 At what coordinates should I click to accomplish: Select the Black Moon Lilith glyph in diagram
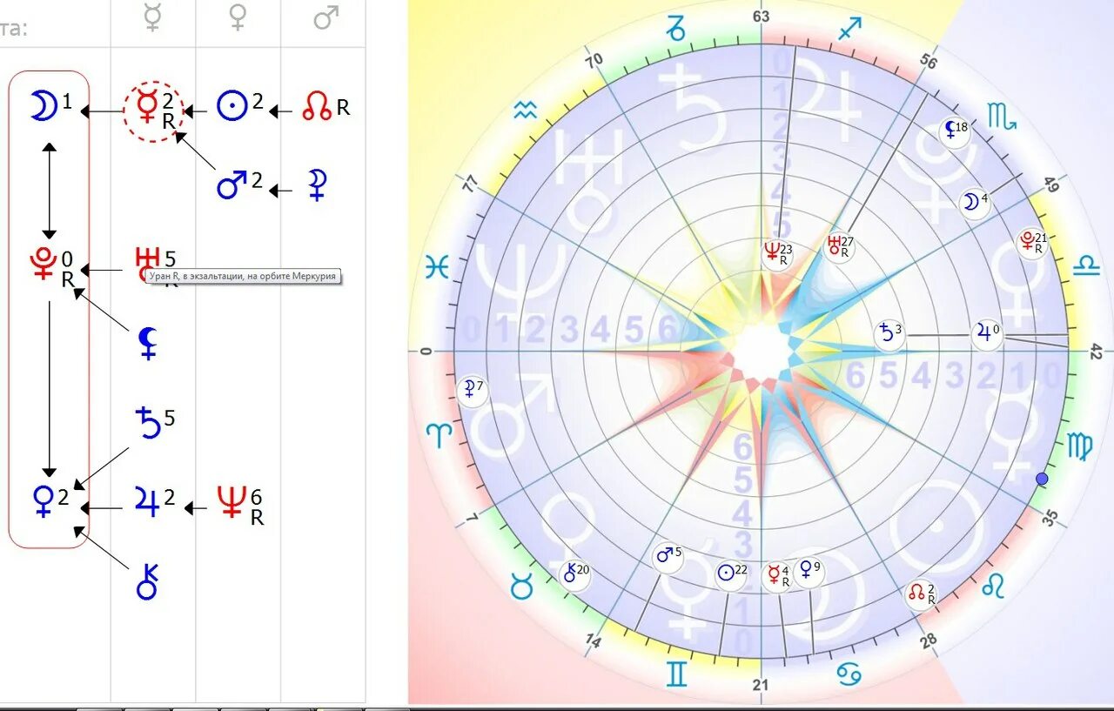147,343
